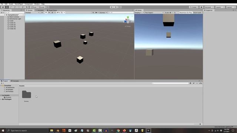The height and width of the screenshot is (133, 237).
Task: Select the Scale tool in toolbar
Action: tap(15, 7)
